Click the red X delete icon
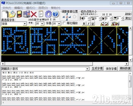 pos(34,14)
